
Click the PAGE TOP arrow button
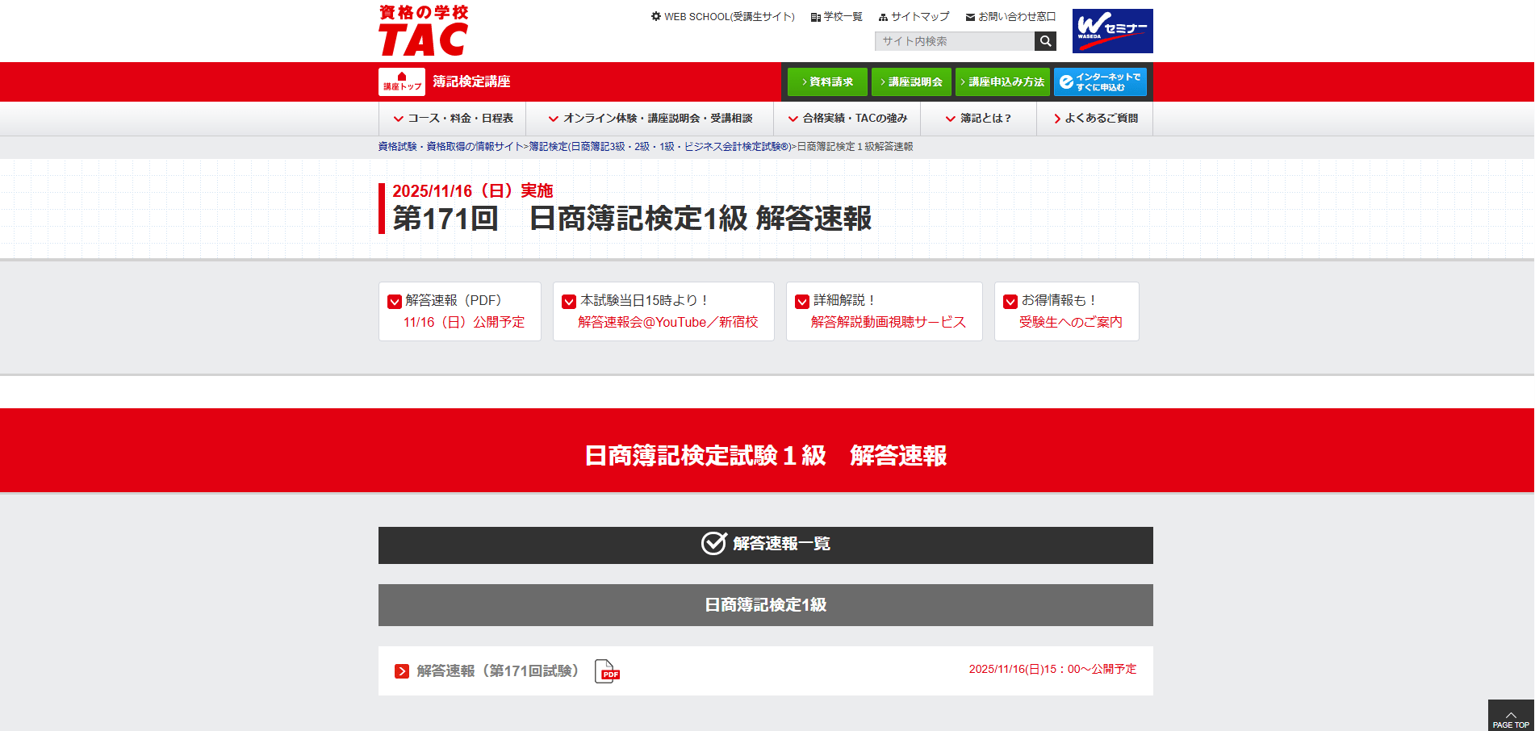[1510, 716]
